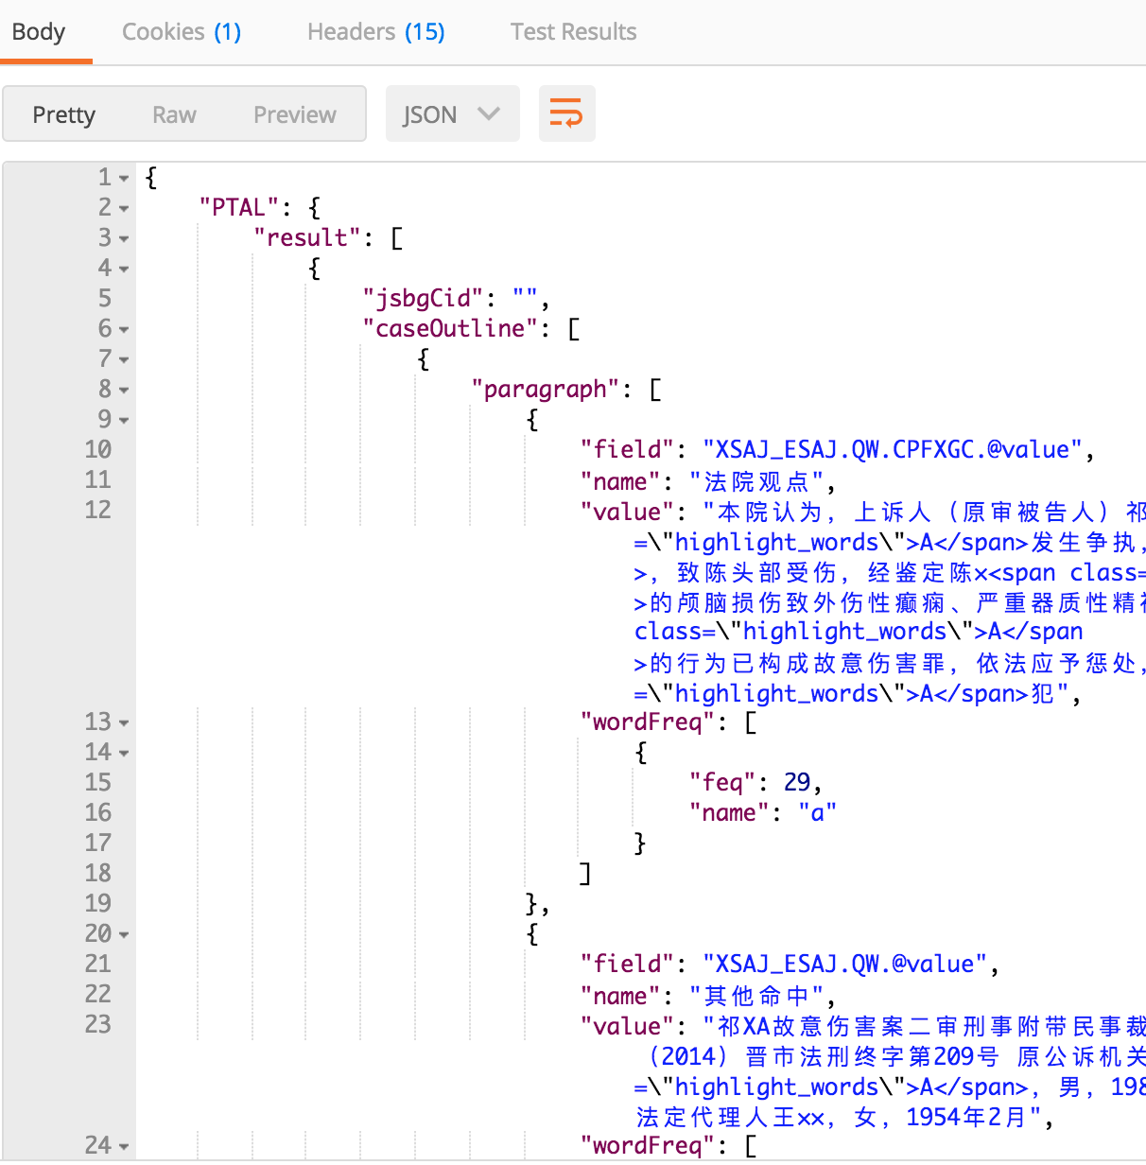Screen dimensions: 1146x1165
Task: Click the text-wrap icon beside JSON dropdown
Action: point(566,113)
